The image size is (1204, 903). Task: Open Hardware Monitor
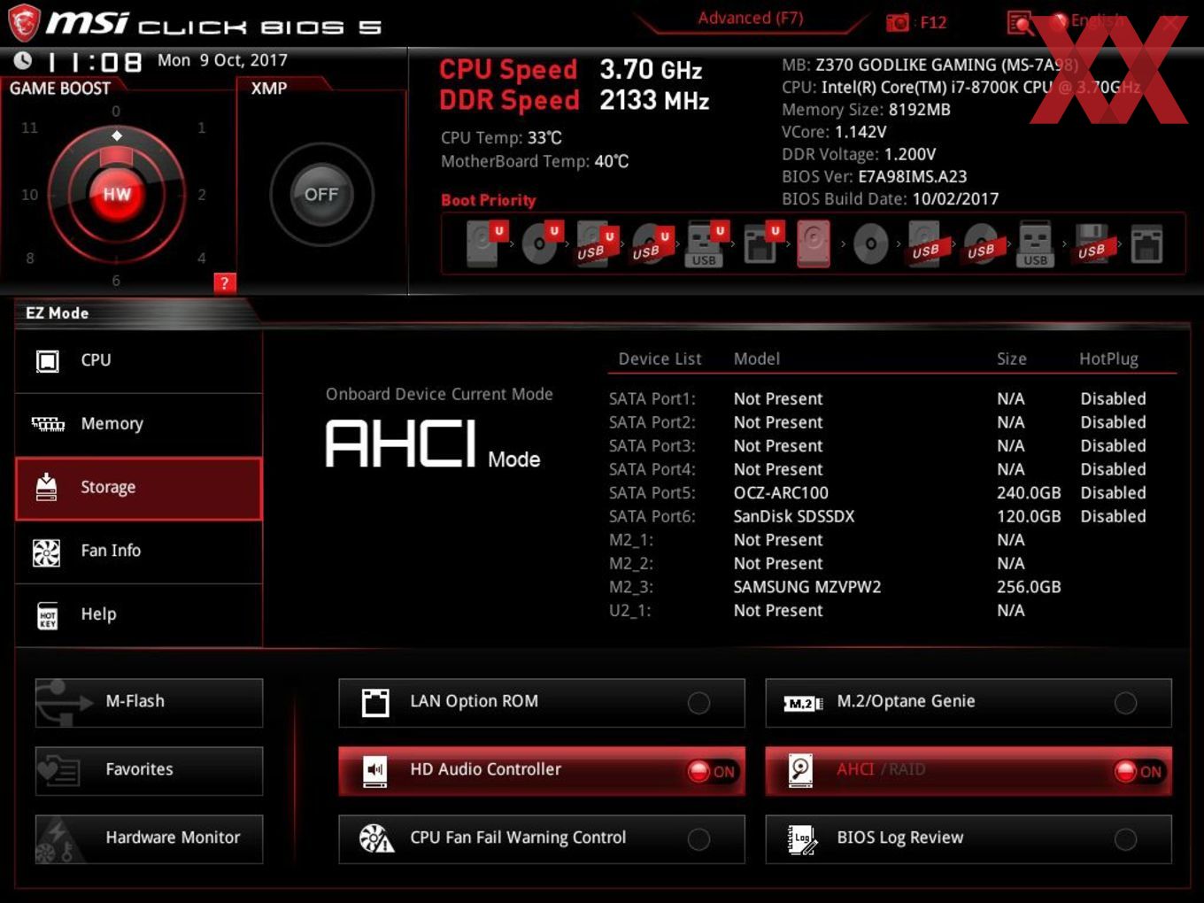[x=149, y=838]
